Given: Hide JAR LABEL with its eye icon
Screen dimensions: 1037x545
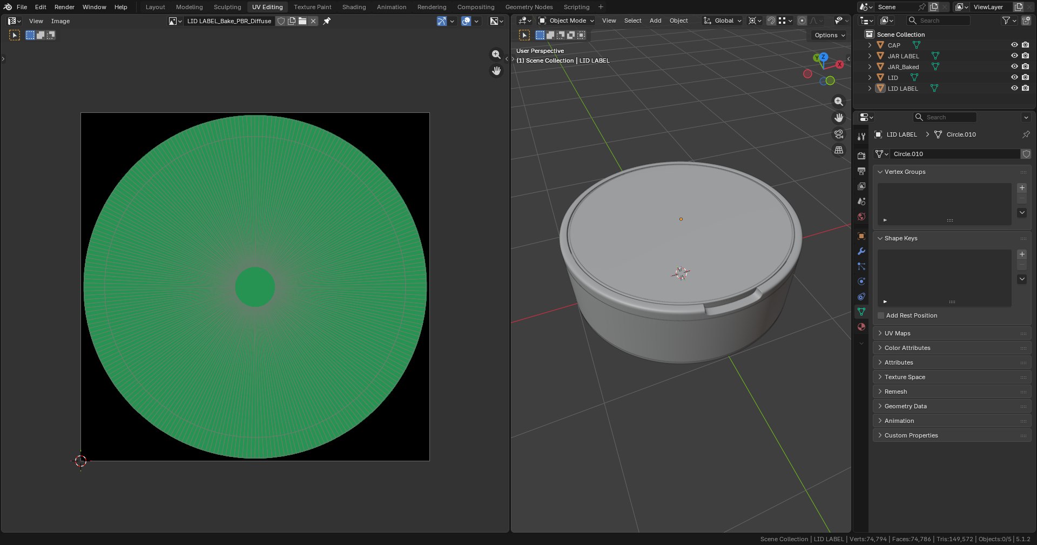Looking at the screenshot, I should [1014, 56].
